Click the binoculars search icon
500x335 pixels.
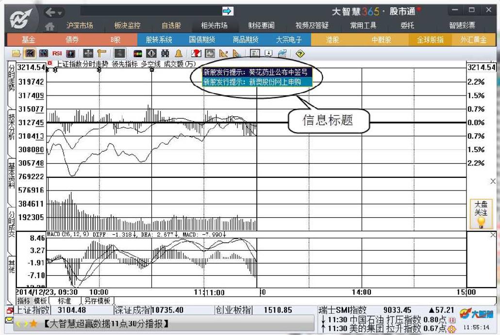pos(165,53)
